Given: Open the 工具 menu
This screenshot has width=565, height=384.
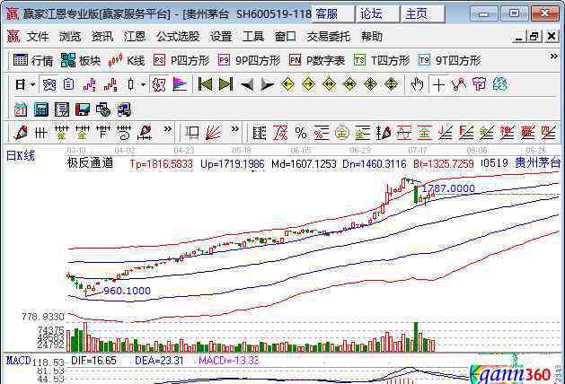Looking at the screenshot, I should coord(253,37).
